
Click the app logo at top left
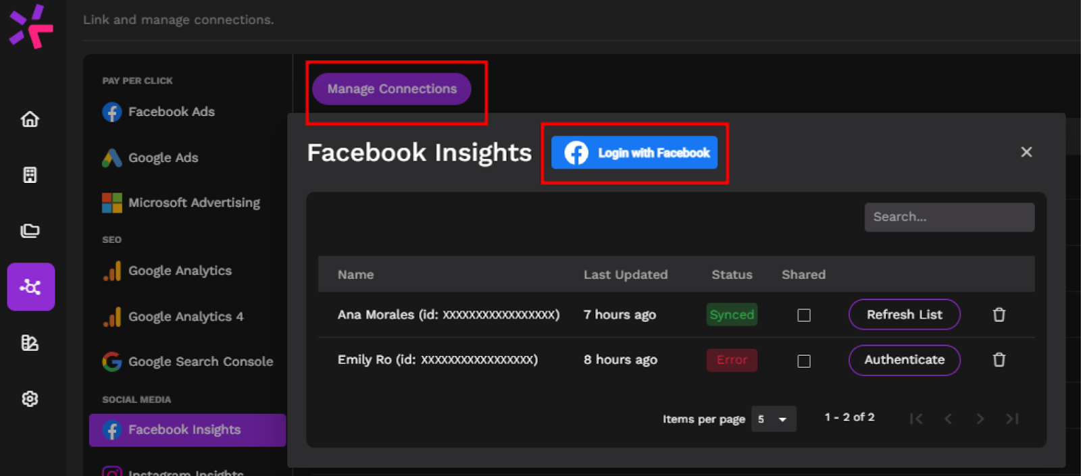tap(31, 26)
